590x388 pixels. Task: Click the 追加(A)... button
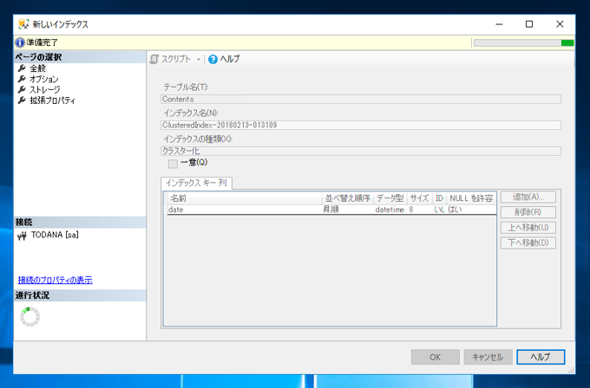point(528,197)
